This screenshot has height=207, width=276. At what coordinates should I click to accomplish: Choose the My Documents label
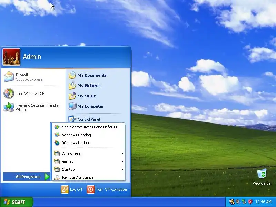(x=92, y=75)
